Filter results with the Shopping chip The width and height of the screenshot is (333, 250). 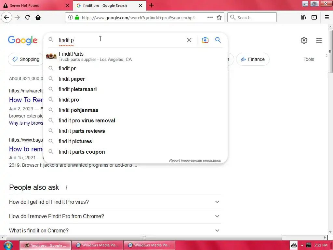26,59
